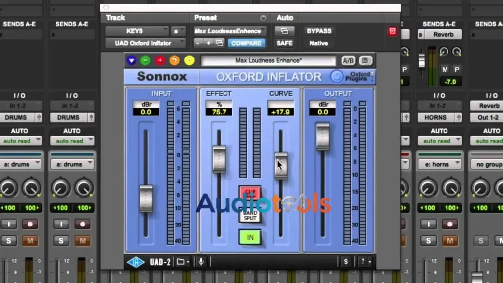Open the plugin automation enable window icon
This screenshot has height=283, width=503.
tap(284, 31)
